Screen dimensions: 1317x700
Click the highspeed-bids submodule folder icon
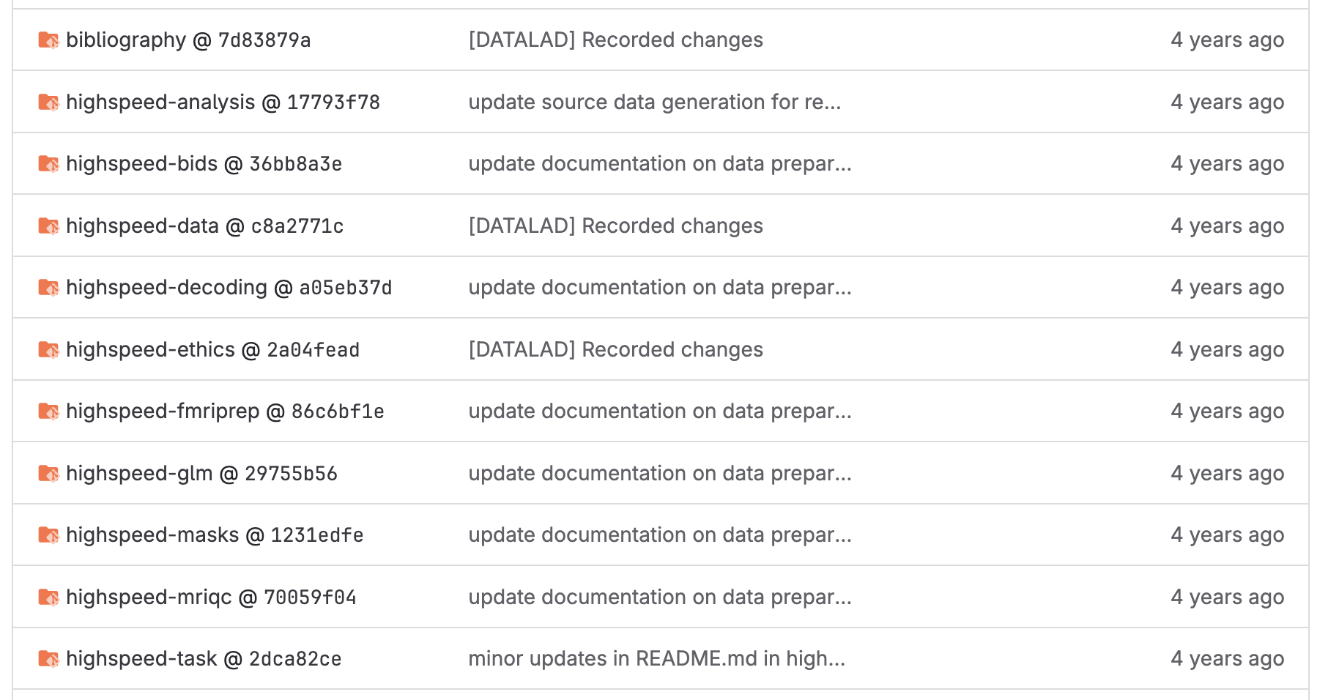click(48, 163)
